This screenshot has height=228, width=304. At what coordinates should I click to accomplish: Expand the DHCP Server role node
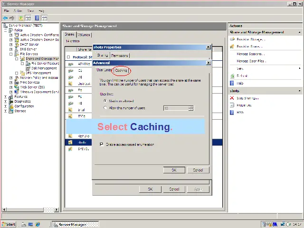tap(11, 45)
